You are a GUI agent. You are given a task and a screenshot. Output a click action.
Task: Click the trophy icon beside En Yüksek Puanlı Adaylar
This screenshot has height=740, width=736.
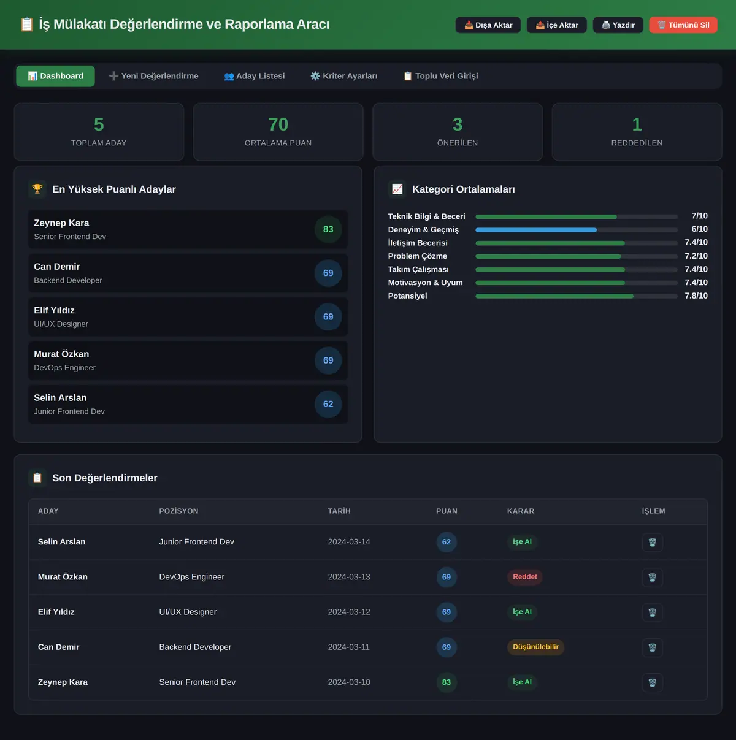click(x=37, y=189)
